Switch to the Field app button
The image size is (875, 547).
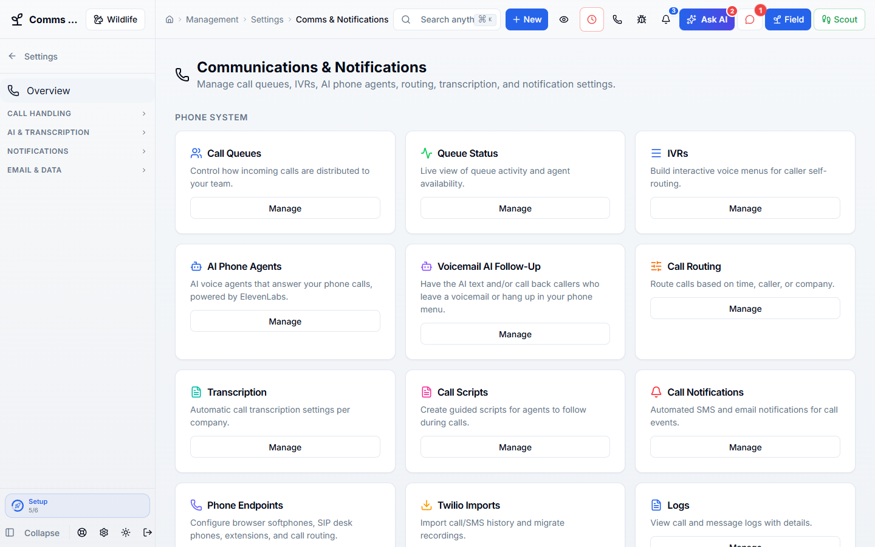click(787, 19)
